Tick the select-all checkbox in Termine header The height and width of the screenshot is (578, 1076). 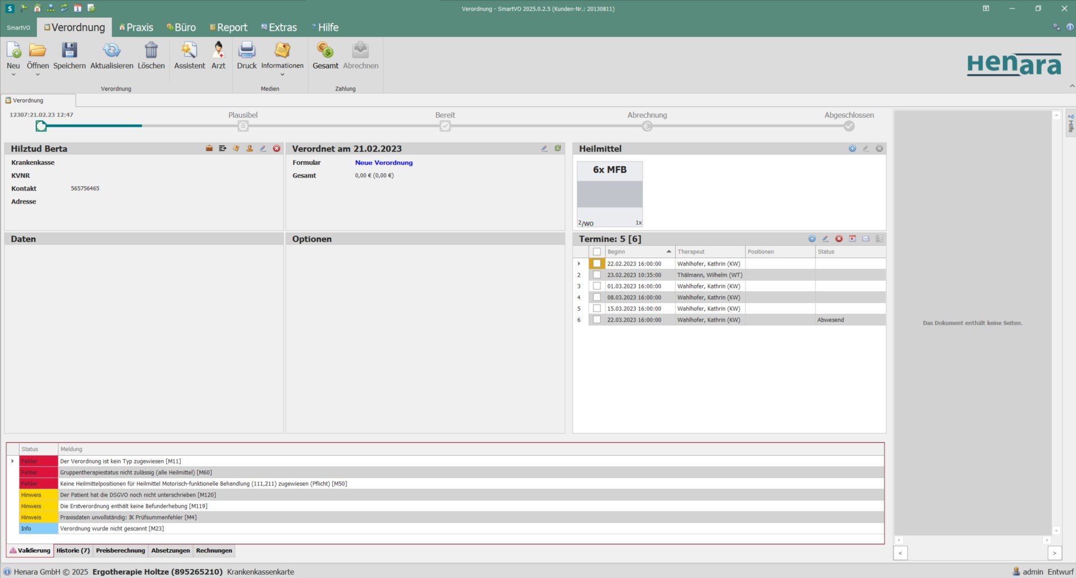click(x=597, y=251)
